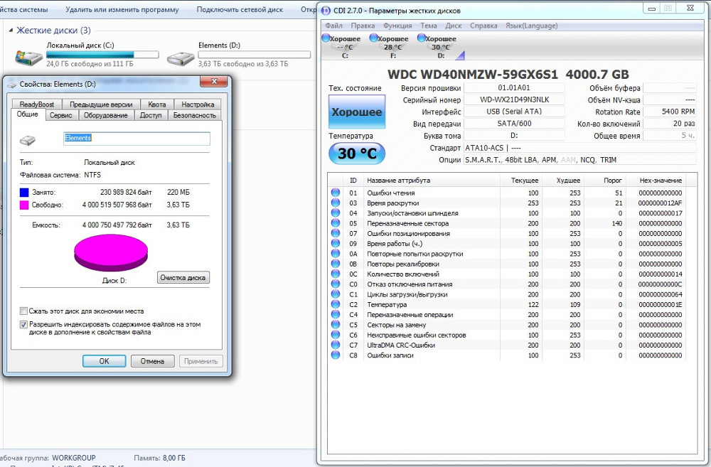
Task: Click the 'Очистка диска' button
Action: (183, 277)
